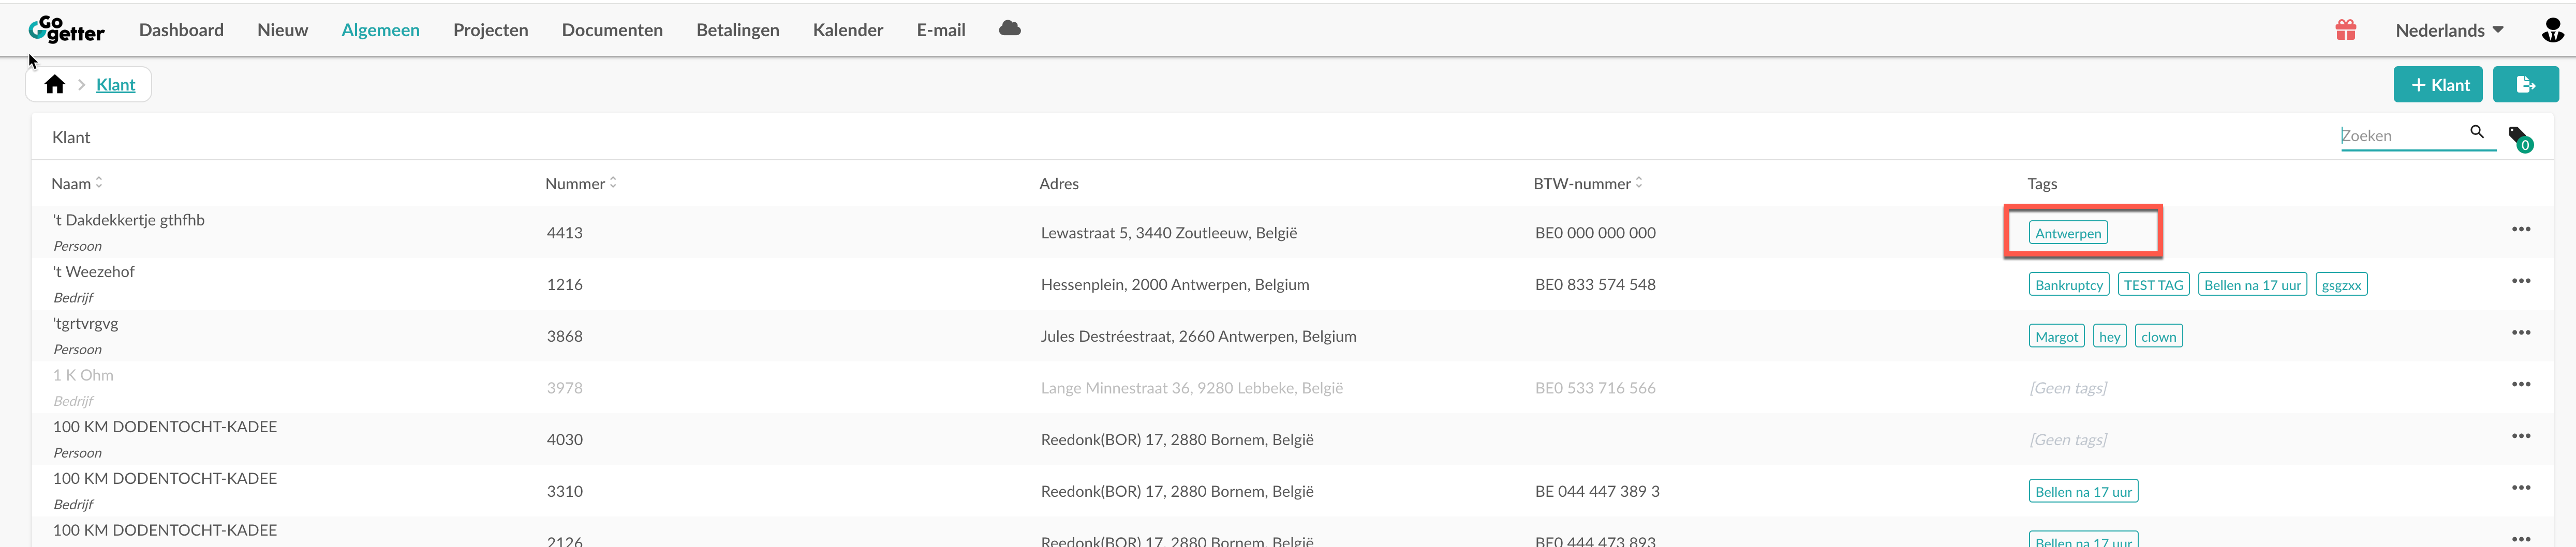Open the Kalender menu

pyautogui.click(x=848, y=30)
